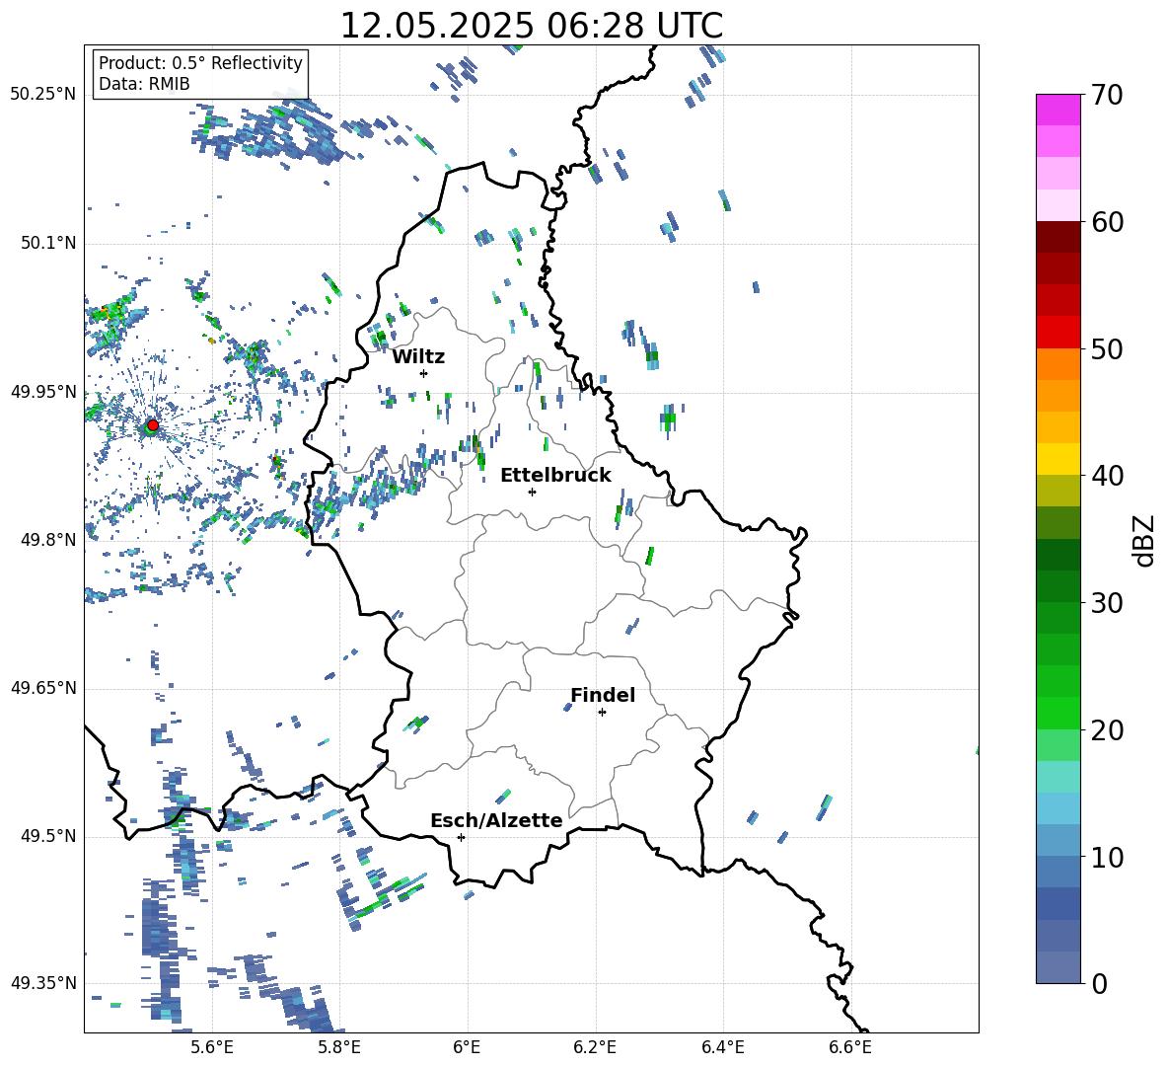Click the 49.8°N latitude label
The height and width of the screenshot is (1067, 1168).
[x=48, y=540]
